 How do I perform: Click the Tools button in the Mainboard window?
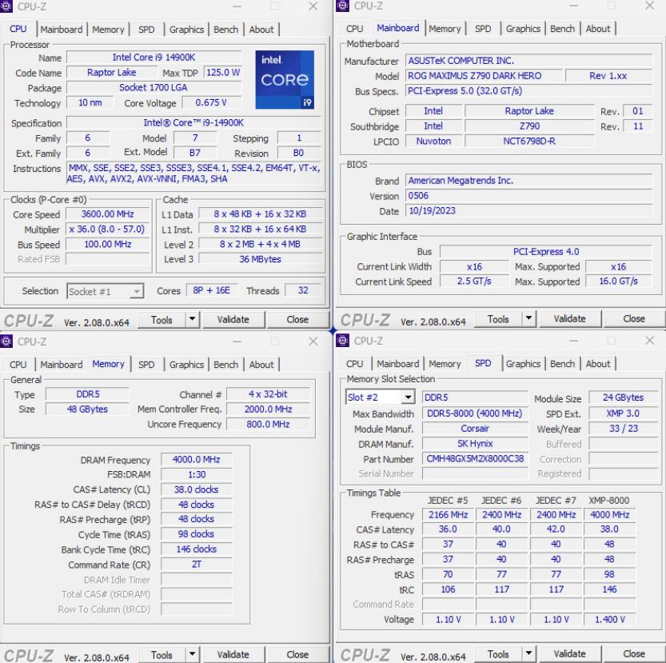pos(498,318)
